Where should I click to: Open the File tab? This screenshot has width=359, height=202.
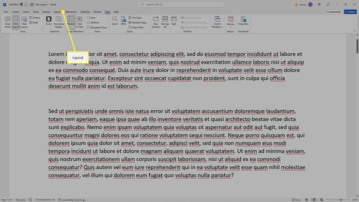click(6, 12)
